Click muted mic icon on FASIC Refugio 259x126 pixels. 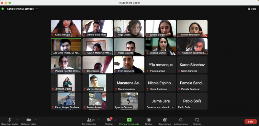[53, 35]
